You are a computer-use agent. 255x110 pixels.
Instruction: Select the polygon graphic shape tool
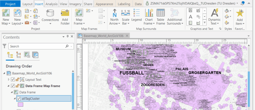point(198,23)
